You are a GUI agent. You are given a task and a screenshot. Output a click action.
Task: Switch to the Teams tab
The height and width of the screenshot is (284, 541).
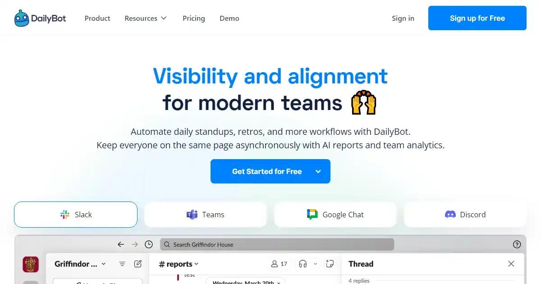tap(206, 215)
